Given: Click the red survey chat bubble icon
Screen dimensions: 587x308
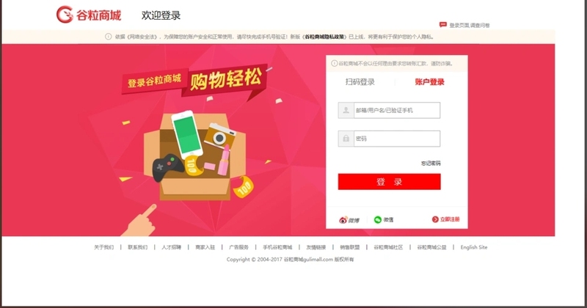Looking at the screenshot, I should tap(443, 25).
